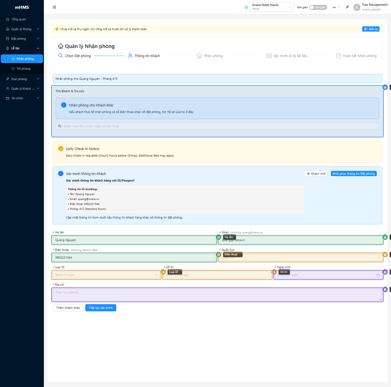Expand the Quản lý Phòng sidebar menu

point(22,29)
